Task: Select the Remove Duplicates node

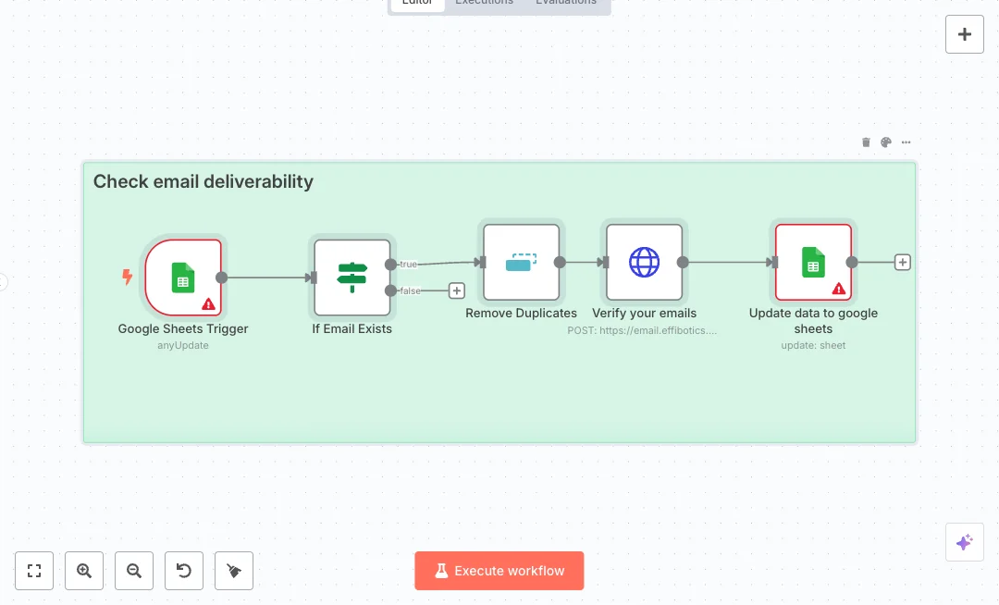Action: (x=521, y=263)
